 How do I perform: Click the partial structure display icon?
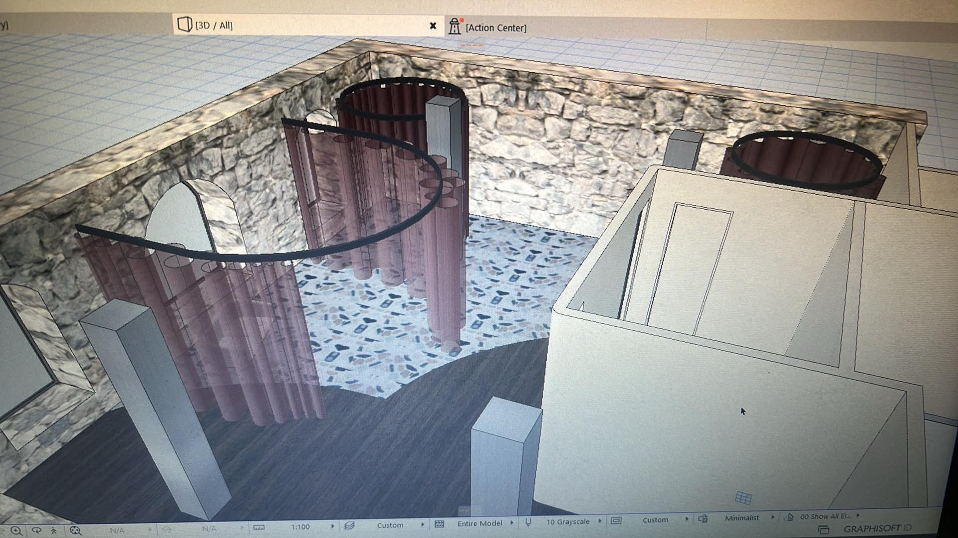pos(439,524)
